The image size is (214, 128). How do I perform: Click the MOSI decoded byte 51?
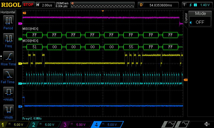pos(35,47)
